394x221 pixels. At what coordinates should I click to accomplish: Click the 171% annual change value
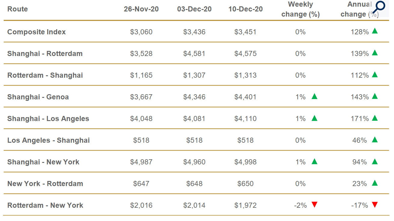359,119
